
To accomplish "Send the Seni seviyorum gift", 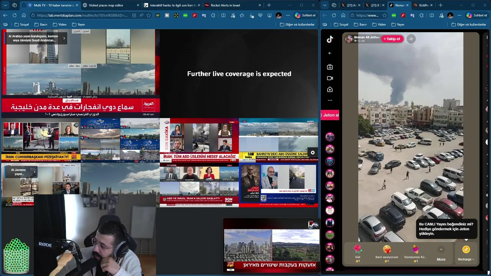I will [x=387, y=254].
